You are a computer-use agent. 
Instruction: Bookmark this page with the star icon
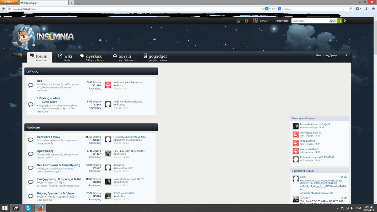[x=263, y=9]
